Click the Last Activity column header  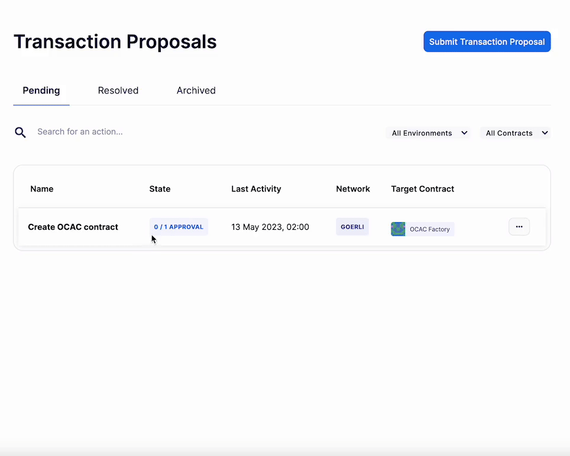click(x=256, y=188)
